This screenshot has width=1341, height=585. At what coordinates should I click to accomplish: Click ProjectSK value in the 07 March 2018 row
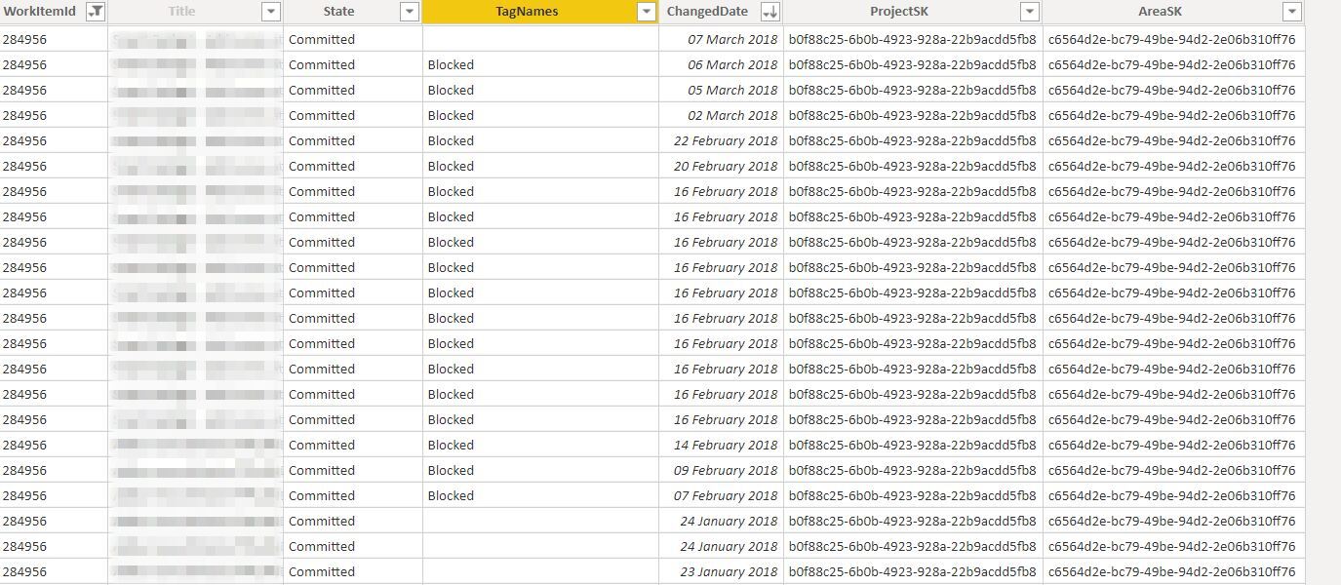tap(913, 39)
